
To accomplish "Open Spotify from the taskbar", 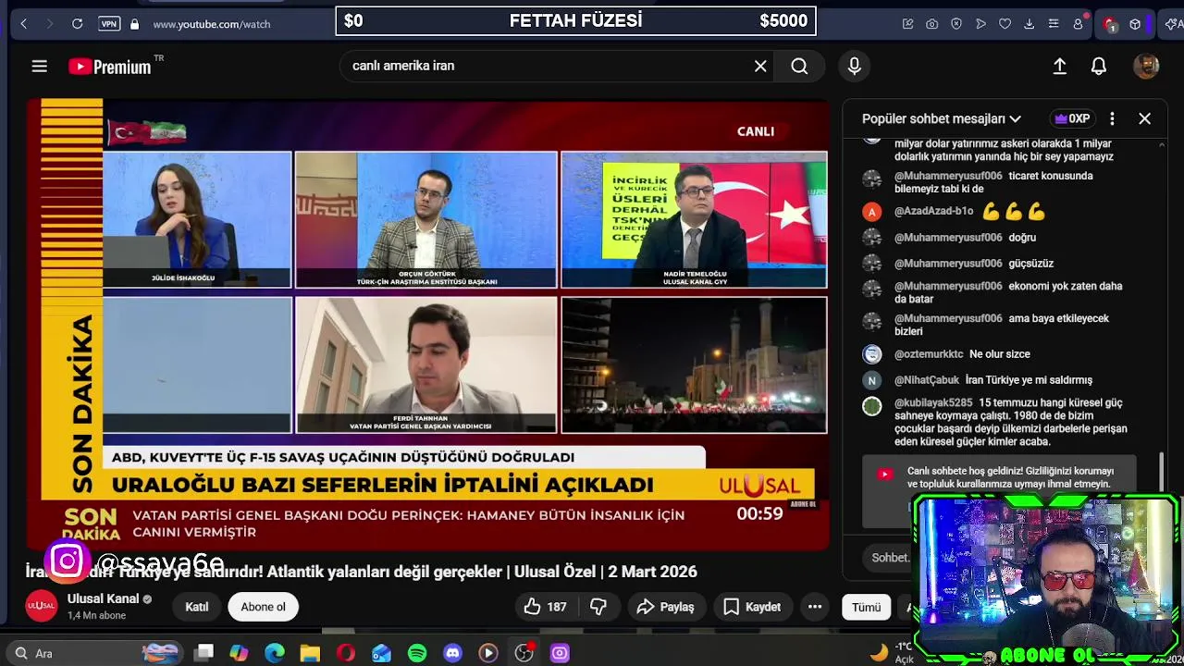I will click(417, 653).
